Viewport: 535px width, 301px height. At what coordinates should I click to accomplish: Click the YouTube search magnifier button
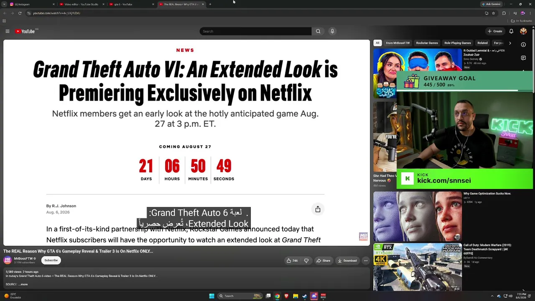click(318, 31)
